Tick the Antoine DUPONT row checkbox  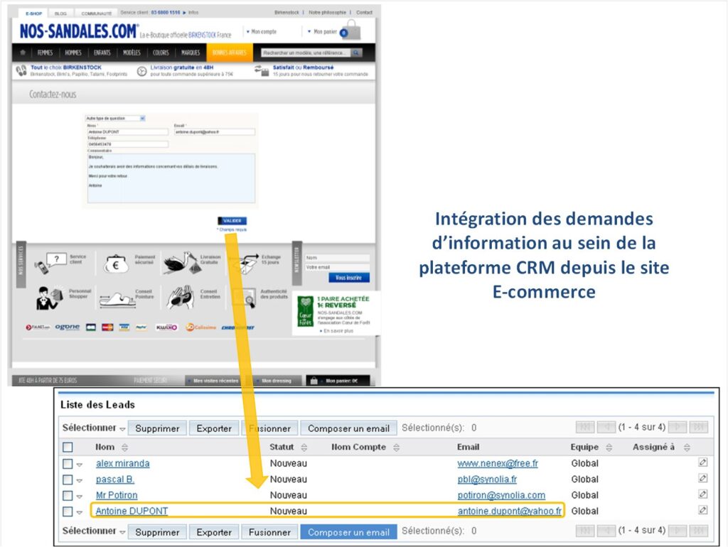tap(68, 511)
